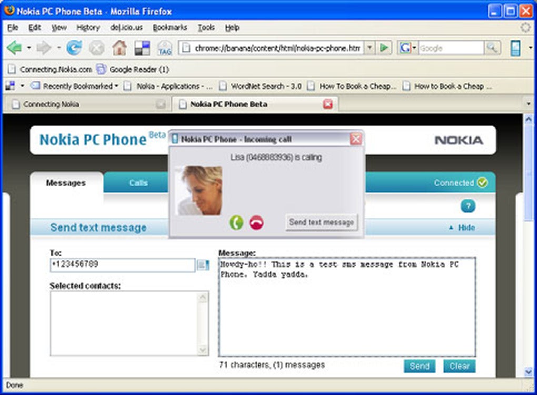Collapse the section with Hide
537x395 pixels.
462,228
